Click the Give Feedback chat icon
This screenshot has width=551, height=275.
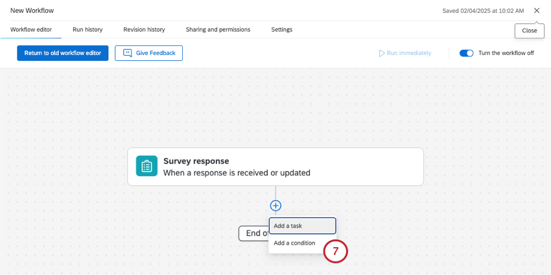coord(128,53)
